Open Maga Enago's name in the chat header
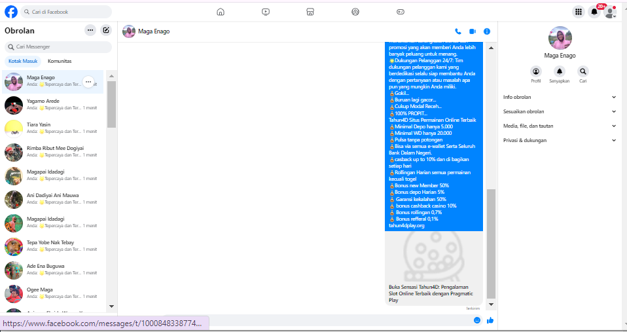Screen dimensions: 627x332 154,31
